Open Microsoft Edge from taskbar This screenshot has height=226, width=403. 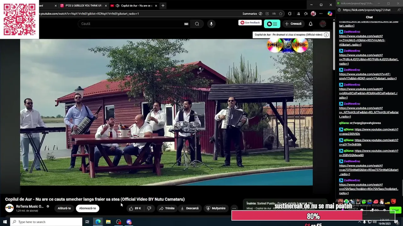click(98, 222)
